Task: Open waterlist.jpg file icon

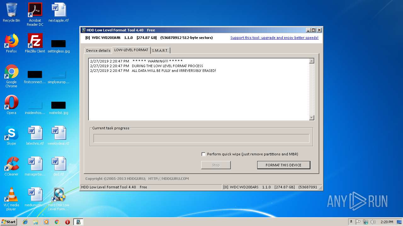Action: 59,108
